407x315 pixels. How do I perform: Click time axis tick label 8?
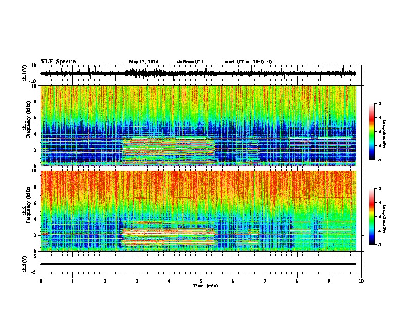click(297, 281)
